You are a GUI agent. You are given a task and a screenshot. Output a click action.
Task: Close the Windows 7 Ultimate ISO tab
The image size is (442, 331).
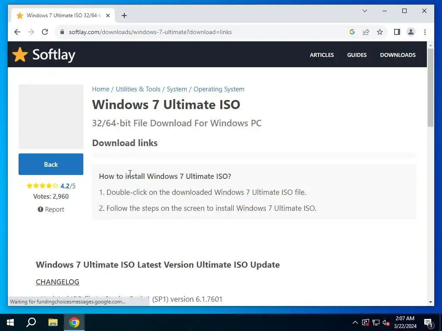point(107,16)
